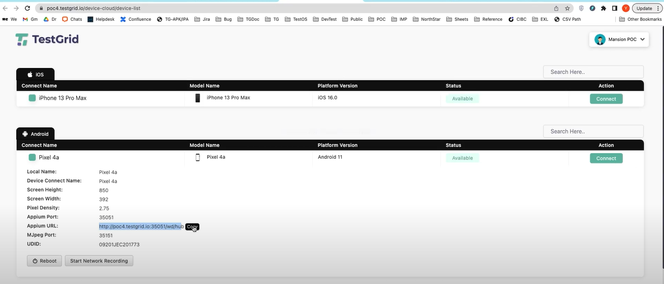Open the browser extensions puzzle icon
664x284 pixels.
[604, 9]
